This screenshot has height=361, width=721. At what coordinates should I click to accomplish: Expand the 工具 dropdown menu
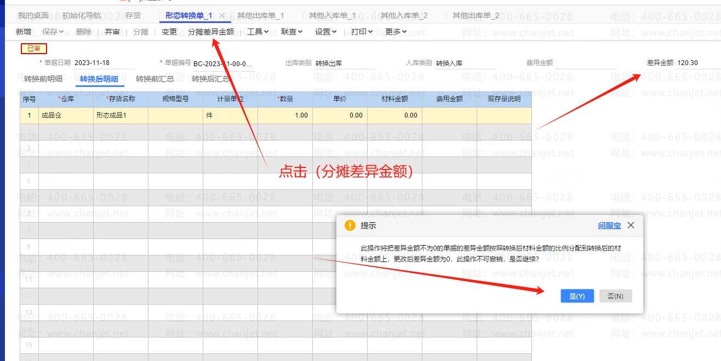[257, 32]
